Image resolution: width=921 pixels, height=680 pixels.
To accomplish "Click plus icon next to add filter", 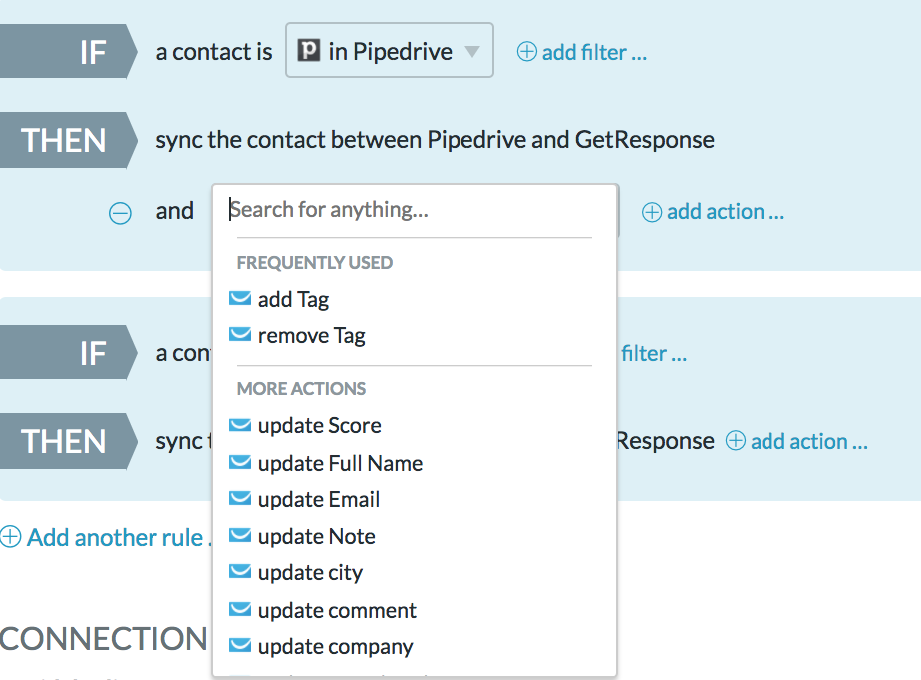I will point(527,52).
